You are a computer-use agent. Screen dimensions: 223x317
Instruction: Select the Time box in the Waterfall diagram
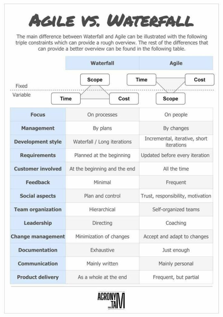coord(66,99)
